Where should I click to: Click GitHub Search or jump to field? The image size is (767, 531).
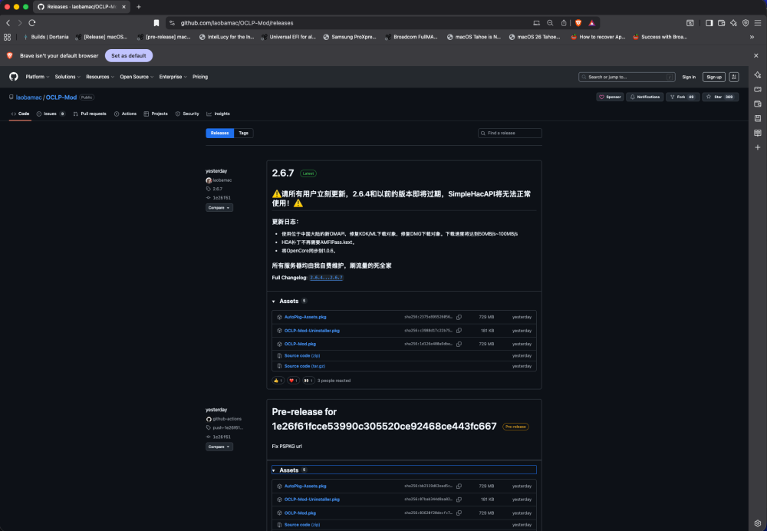click(627, 77)
